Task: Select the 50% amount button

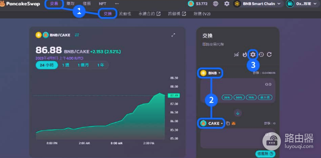Action: [x=239, y=98]
